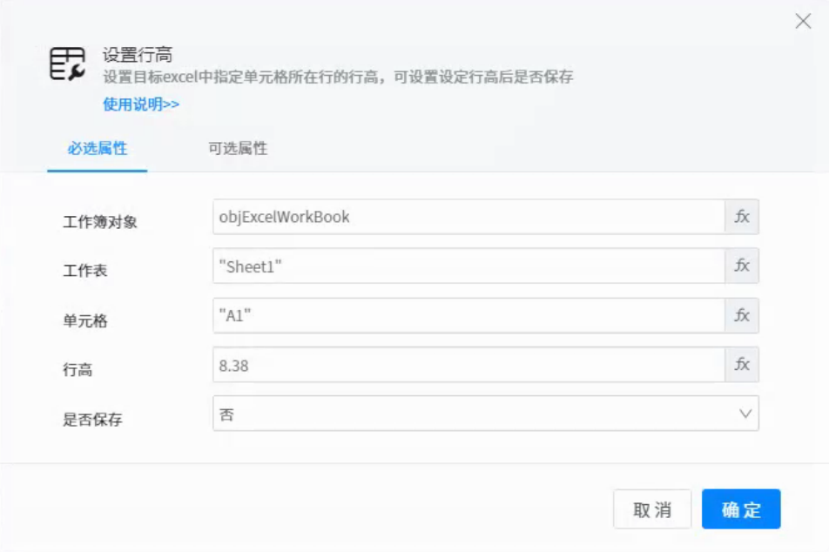Viewport: 829px width, 552px height.
Task: Click fx icon beside 单元格 field
Action: (742, 316)
